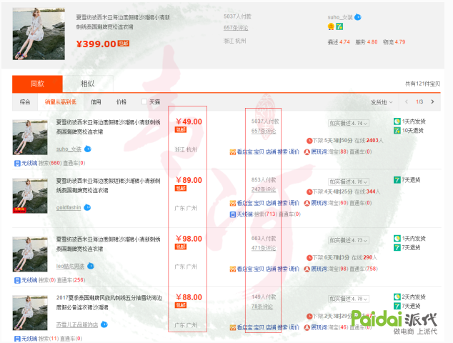Sort listings by 信用

[96, 101]
